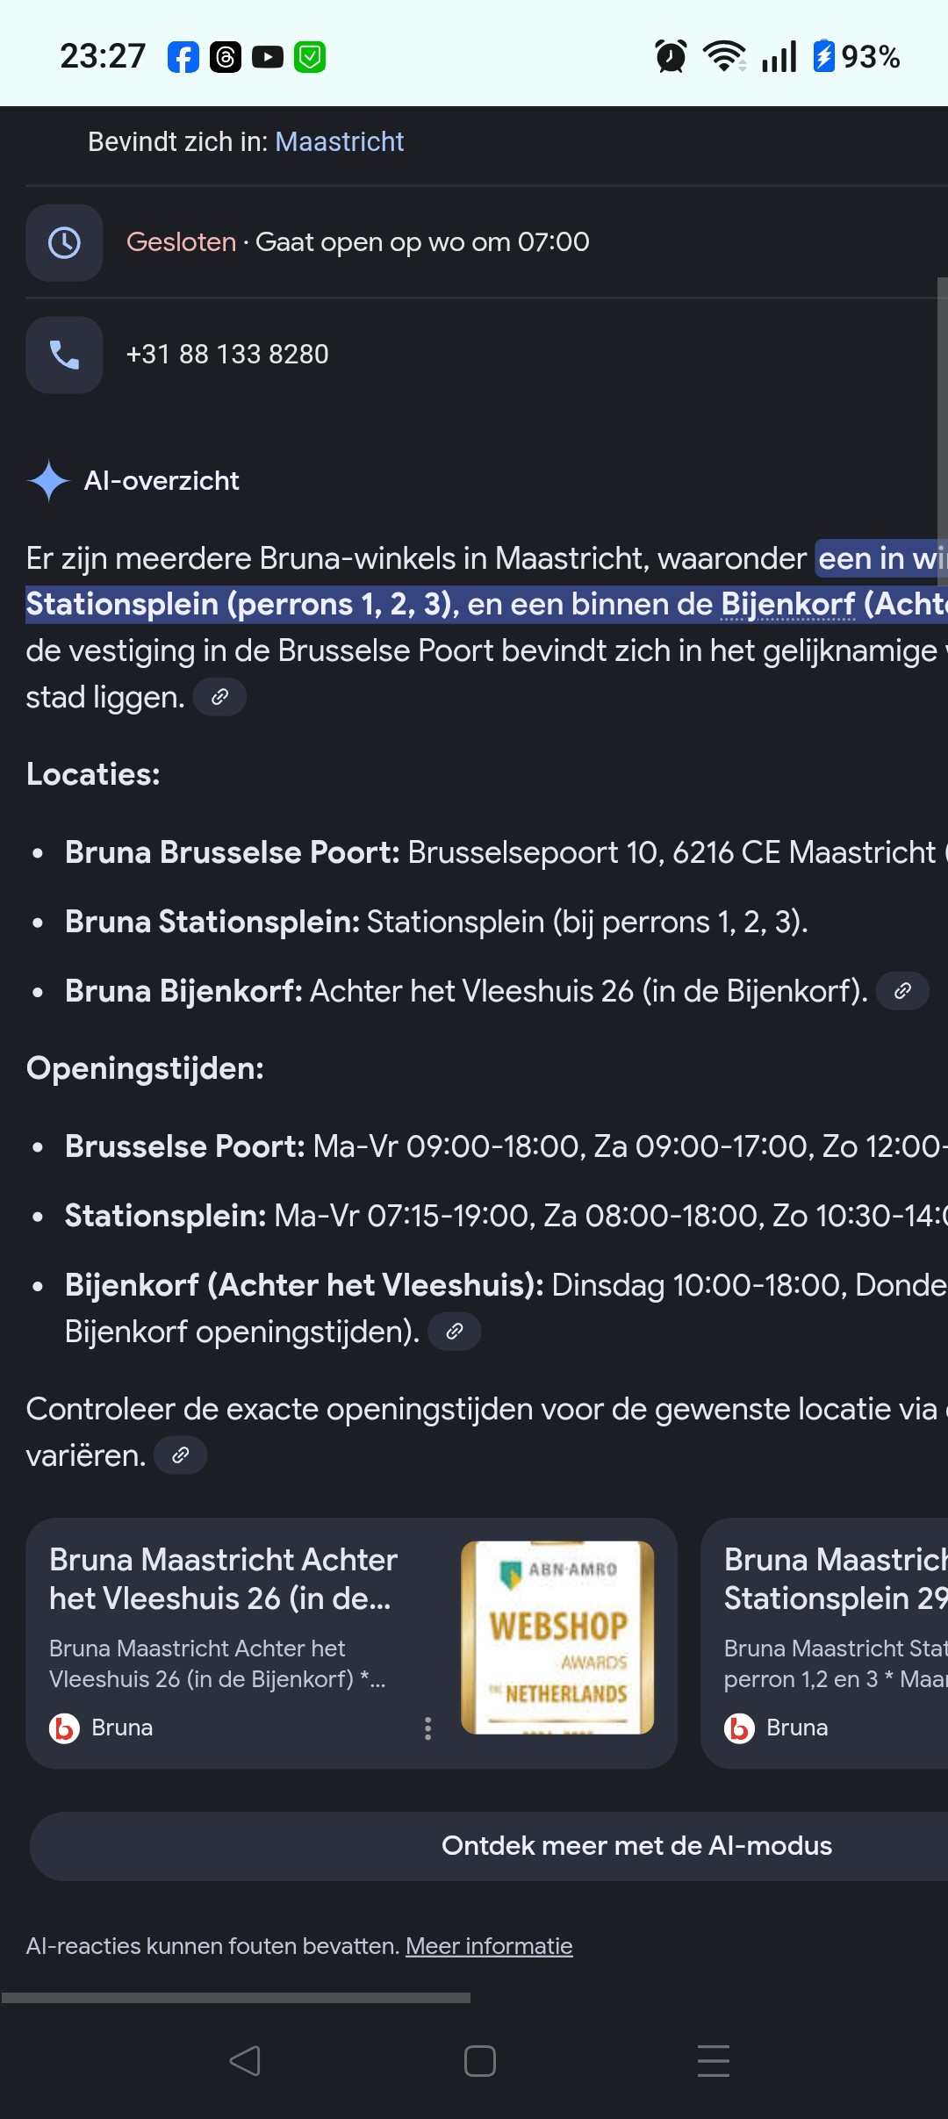The image size is (948, 2119).
Task: Open source link after 'variëren.'
Action: [181, 1455]
